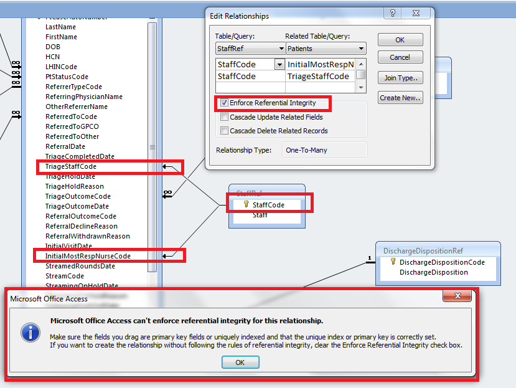Select the FirstName field in Patients table
The width and height of the screenshot is (516, 388).
click(61, 37)
